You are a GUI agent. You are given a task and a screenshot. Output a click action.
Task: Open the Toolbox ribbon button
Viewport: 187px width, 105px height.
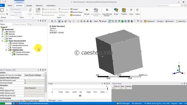[124, 12]
